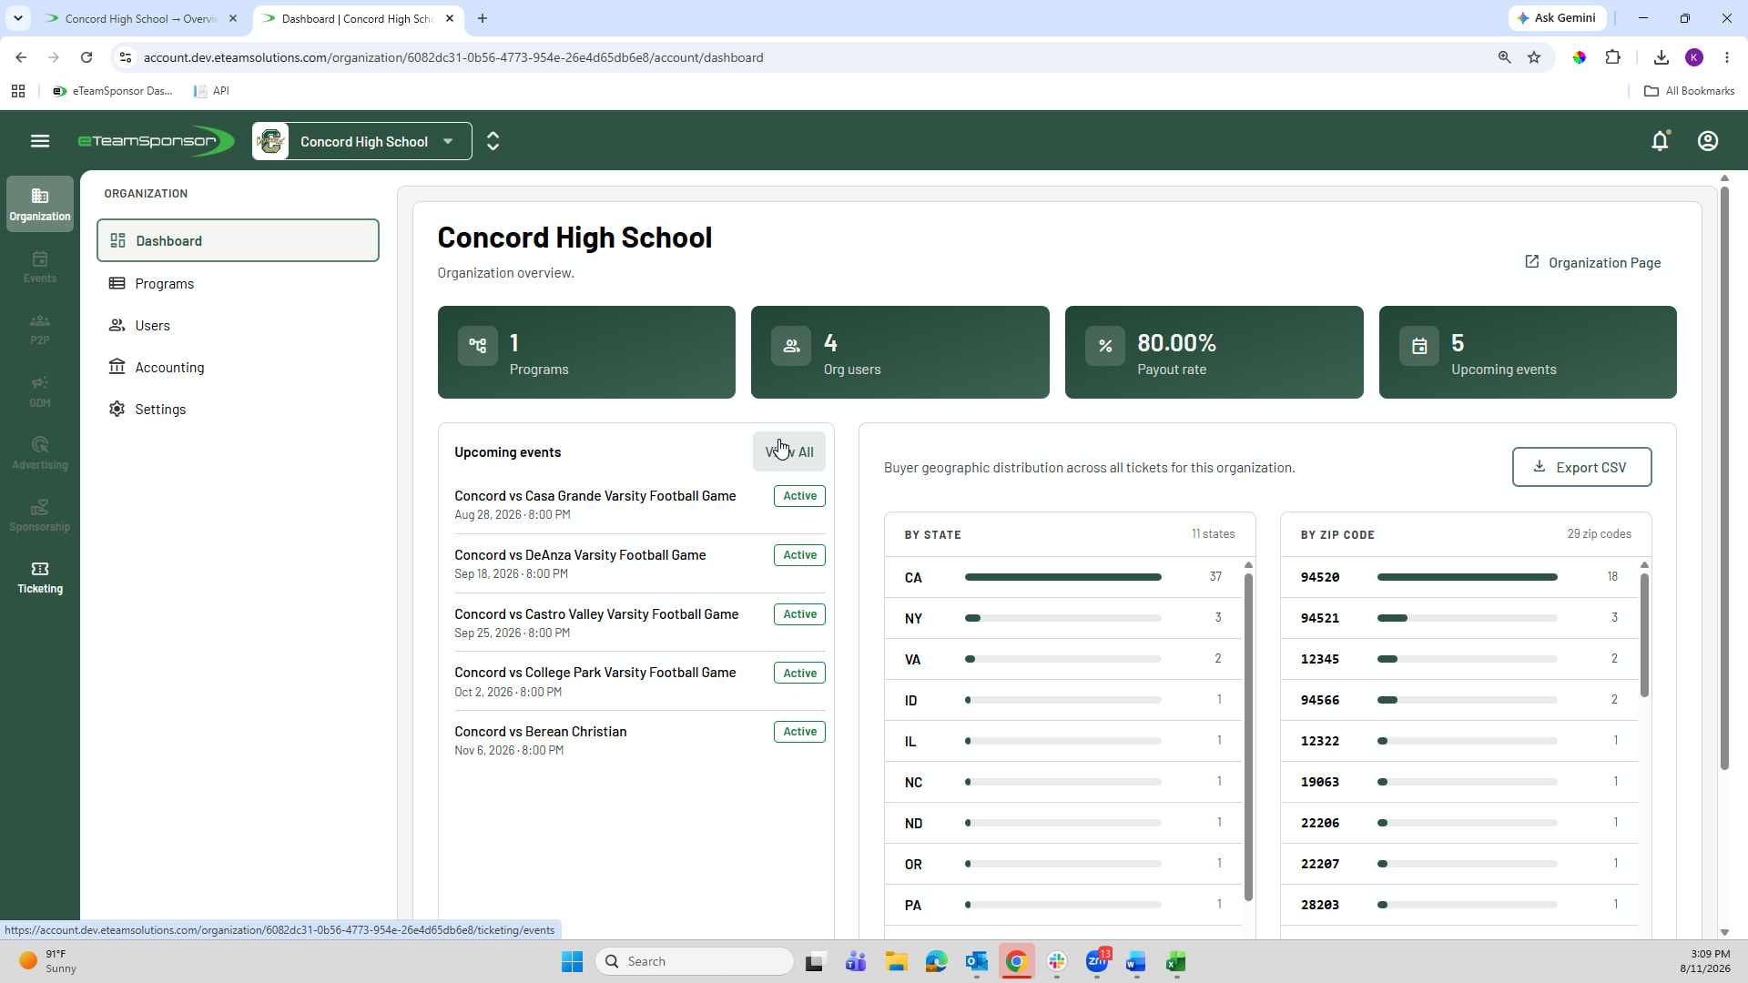Image resolution: width=1748 pixels, height=983 pixels.
Task: Open the browser apps grid icon
Action: point(18,91)
